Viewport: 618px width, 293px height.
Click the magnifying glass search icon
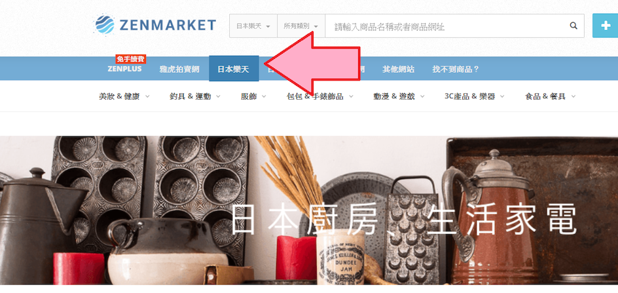pos(573,26)
